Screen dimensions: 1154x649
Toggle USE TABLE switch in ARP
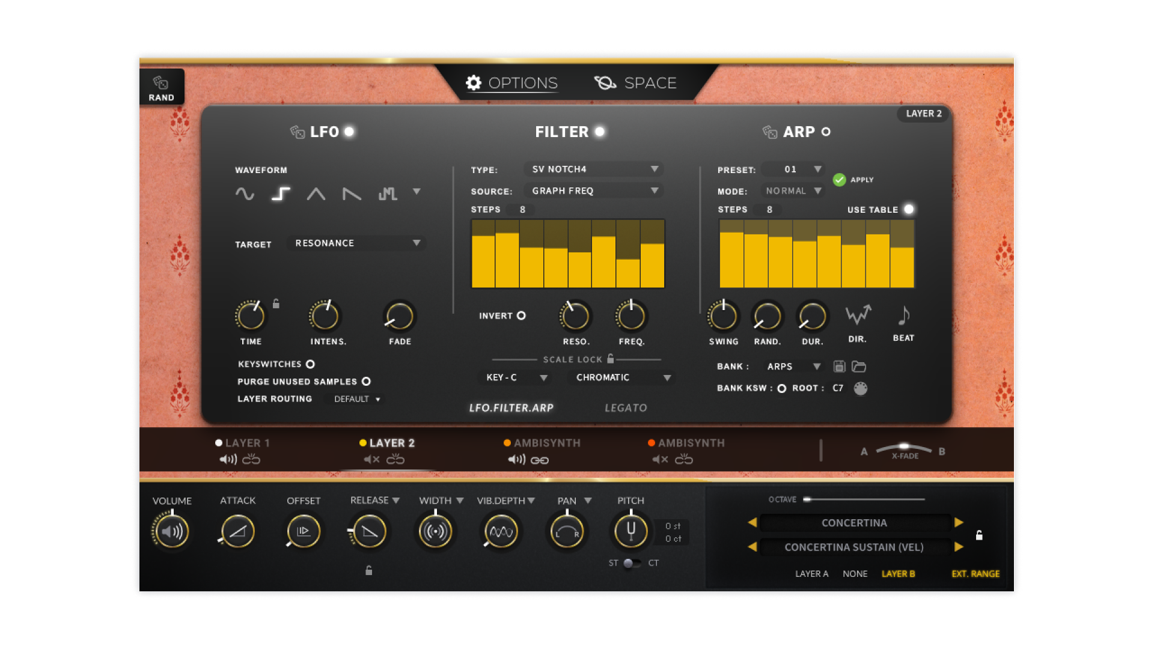909,209
